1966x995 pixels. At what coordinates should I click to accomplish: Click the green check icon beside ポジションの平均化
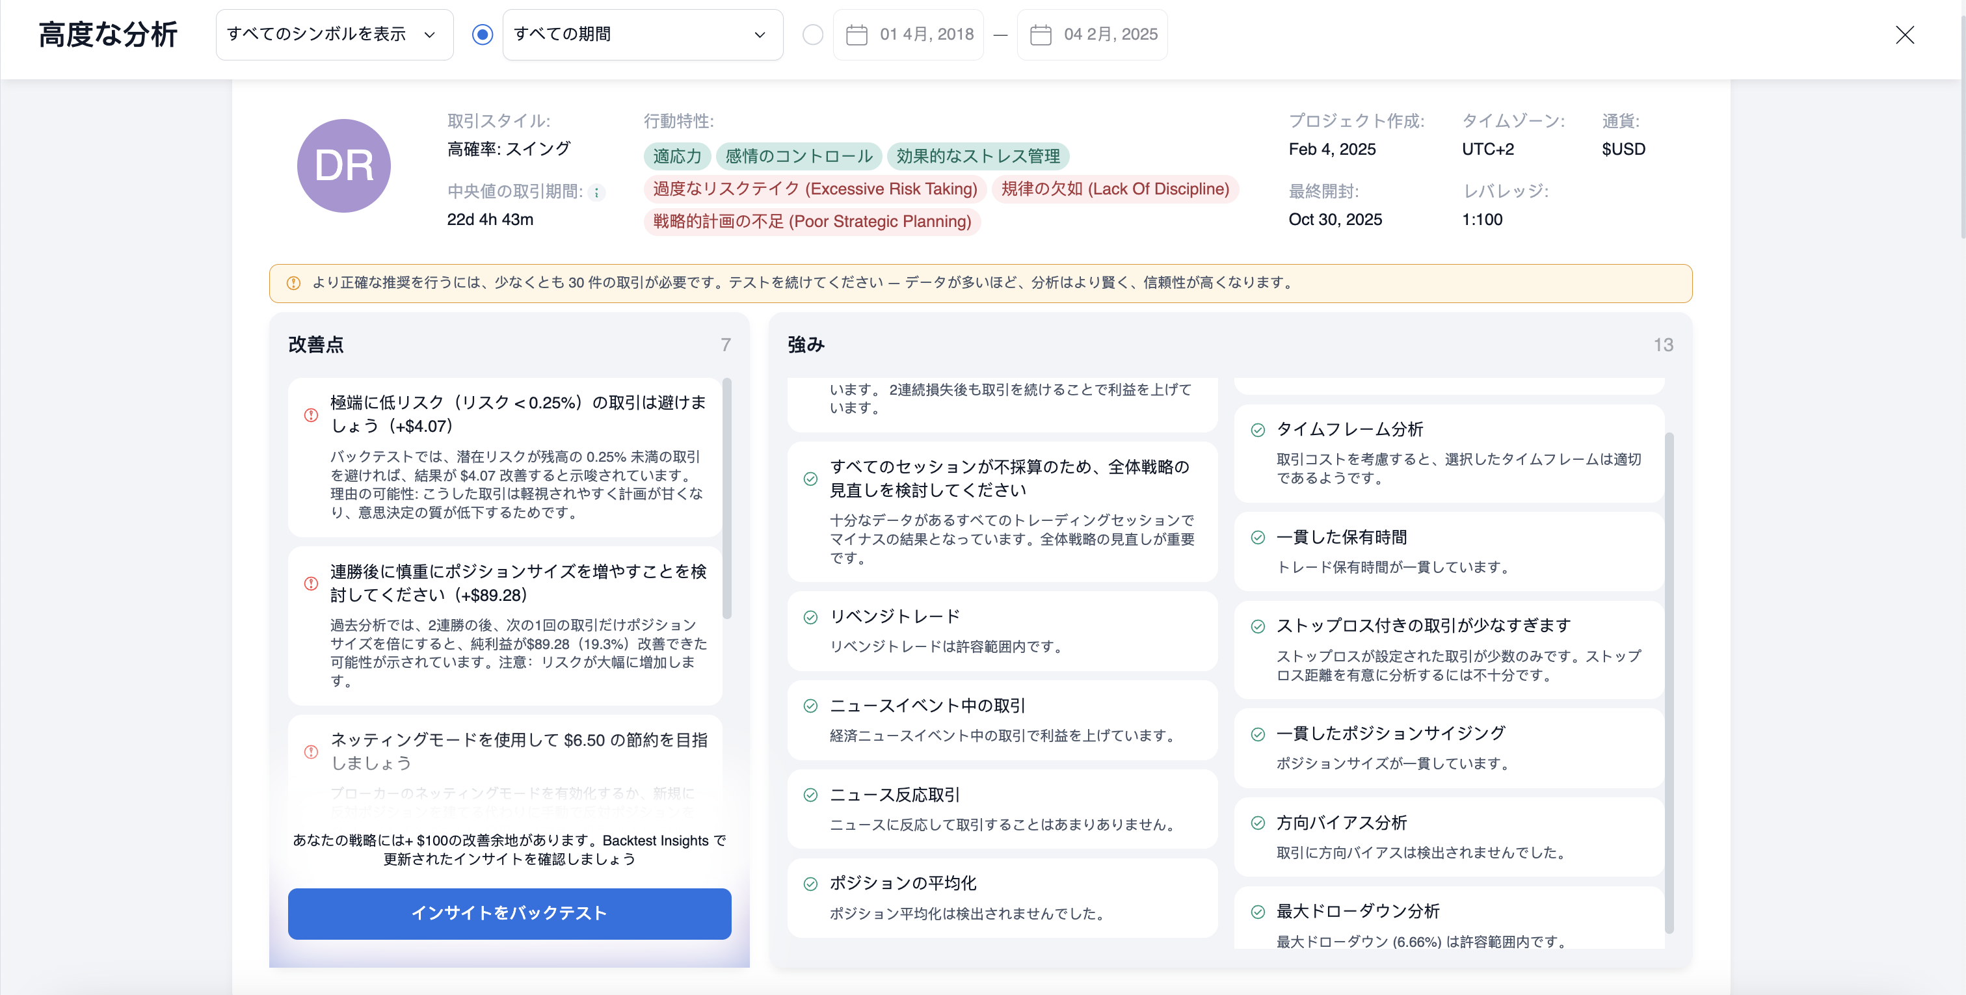[x=810, y=885]
